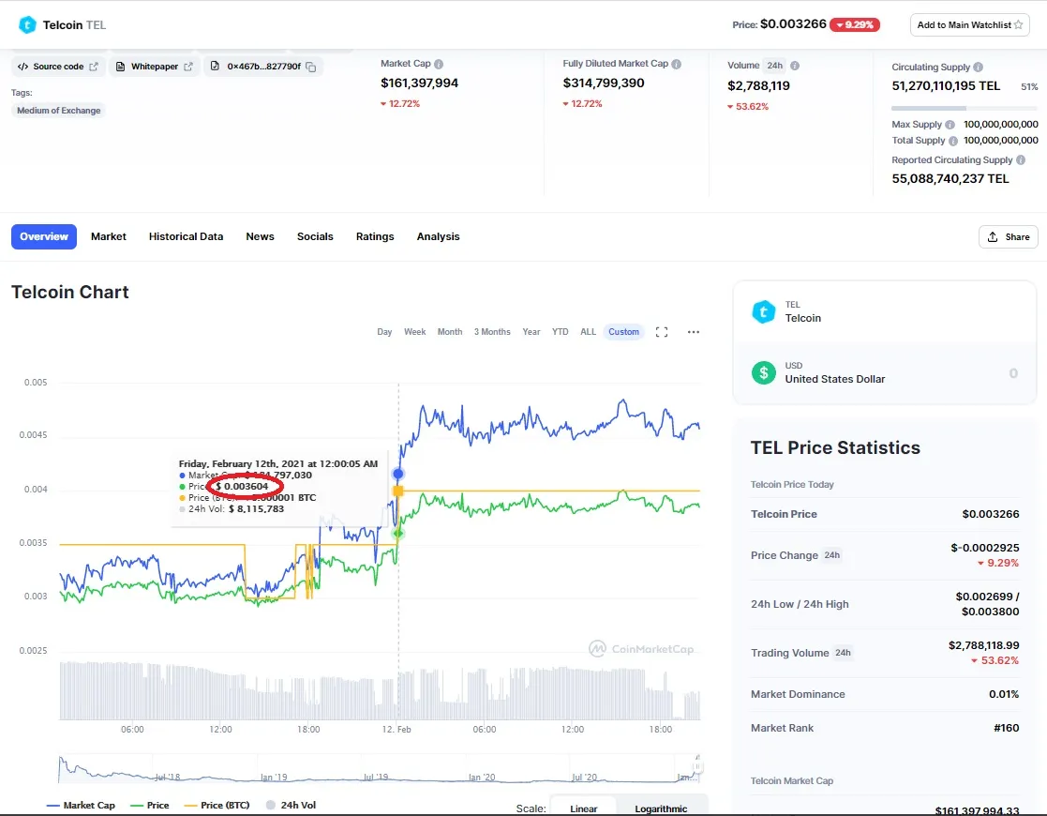The width and height of the screenshot is (1047, 816).
Task: Open the Source code link
Action: click(58, 67)
